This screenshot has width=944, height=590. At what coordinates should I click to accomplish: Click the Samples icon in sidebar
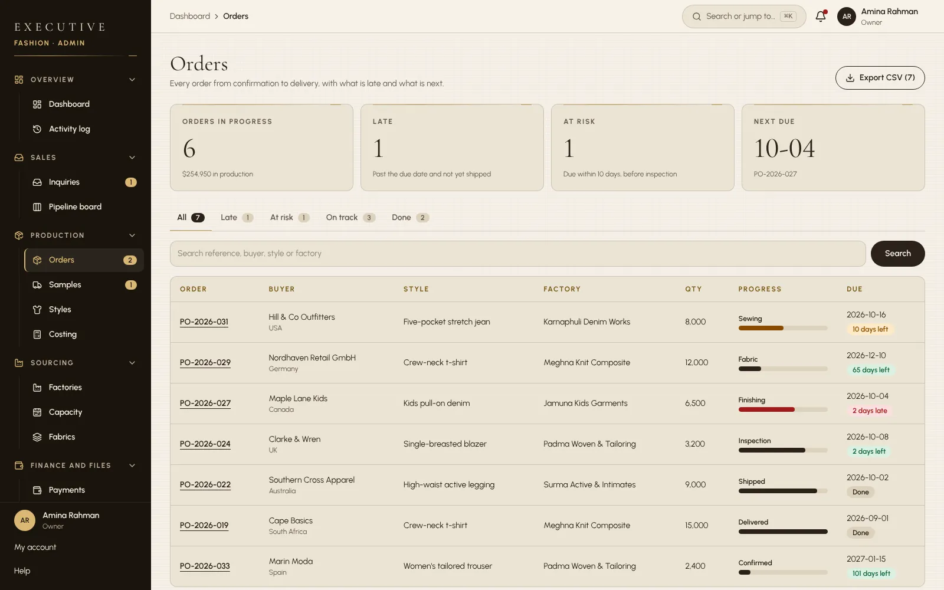point(37,285)
